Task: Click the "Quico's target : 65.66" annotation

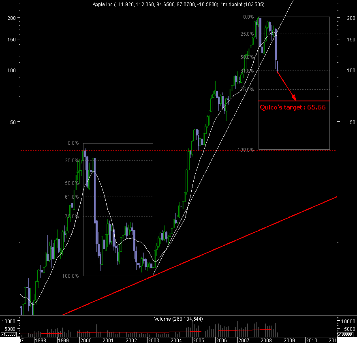Action: click(x=293, y=107)
